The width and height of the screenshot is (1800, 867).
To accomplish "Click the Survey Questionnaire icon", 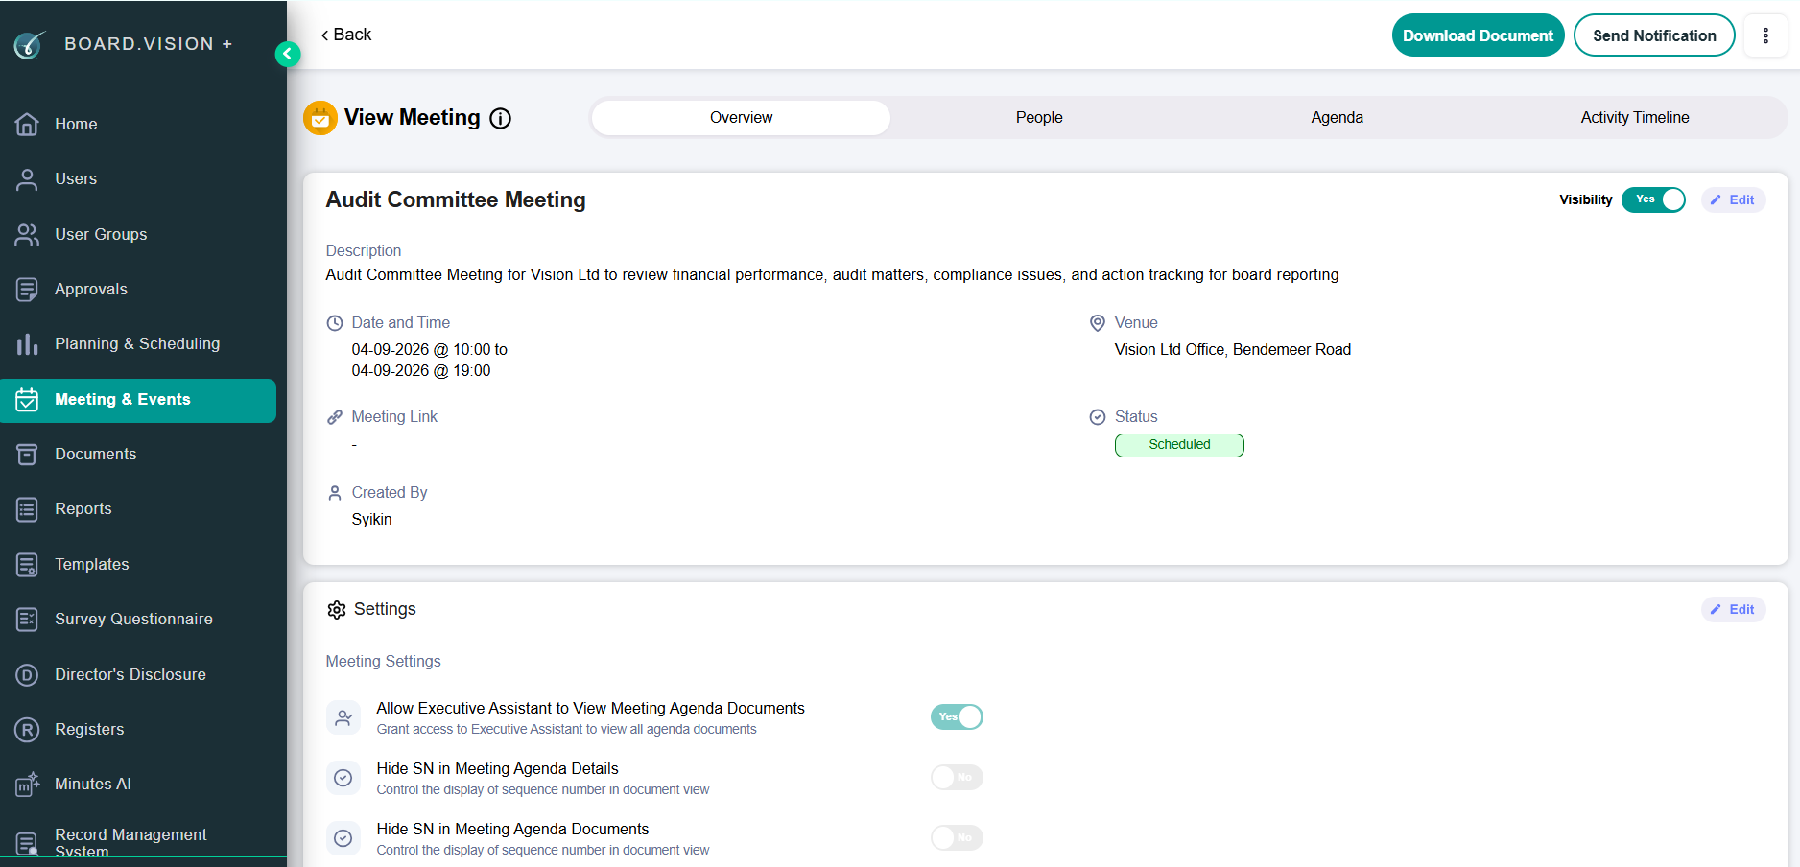I will click(x=27, y=620).
